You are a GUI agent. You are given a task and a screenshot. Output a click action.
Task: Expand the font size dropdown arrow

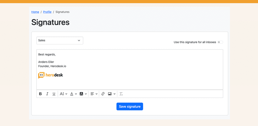tap(66, 94)
